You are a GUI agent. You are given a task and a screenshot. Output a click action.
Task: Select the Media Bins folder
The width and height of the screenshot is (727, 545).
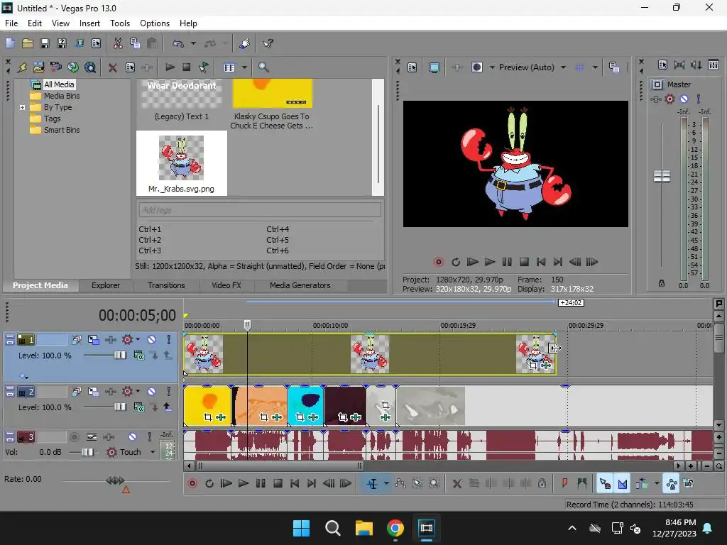62,96
